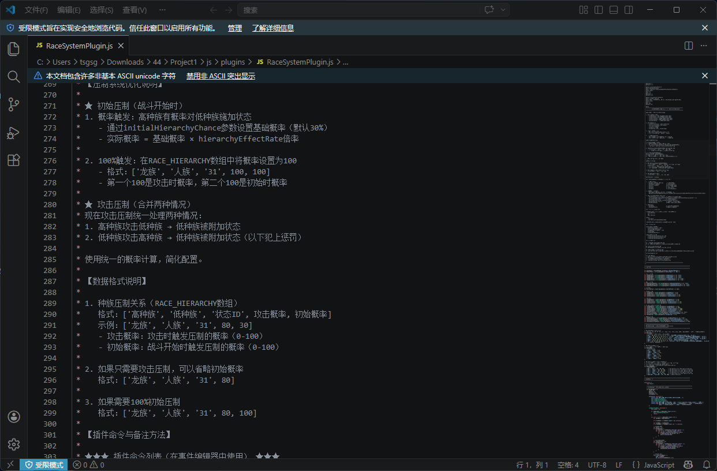
Task: Click the 了解详细信息 link
Action: click(x=273, y=28)
